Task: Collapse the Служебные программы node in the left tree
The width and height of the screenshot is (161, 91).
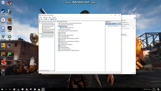Action: 40,23
